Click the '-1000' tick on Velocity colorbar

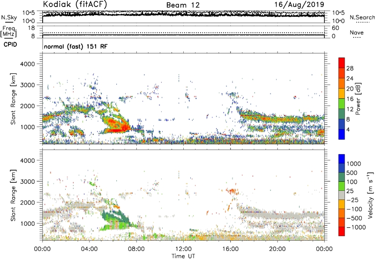(x=356, y=227)
